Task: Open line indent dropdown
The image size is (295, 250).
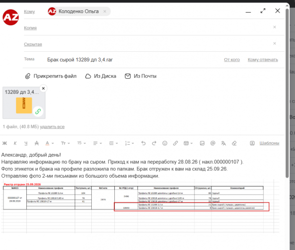Action: click(x=113, y=144)
